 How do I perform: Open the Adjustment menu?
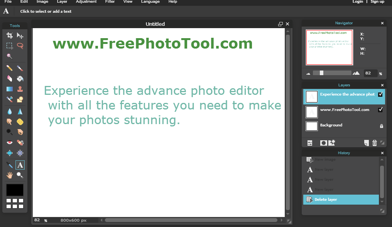(86, 2)
